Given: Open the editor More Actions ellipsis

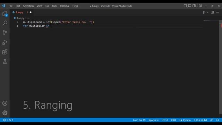Looking at the screenshot, I should tap(217, 12).
